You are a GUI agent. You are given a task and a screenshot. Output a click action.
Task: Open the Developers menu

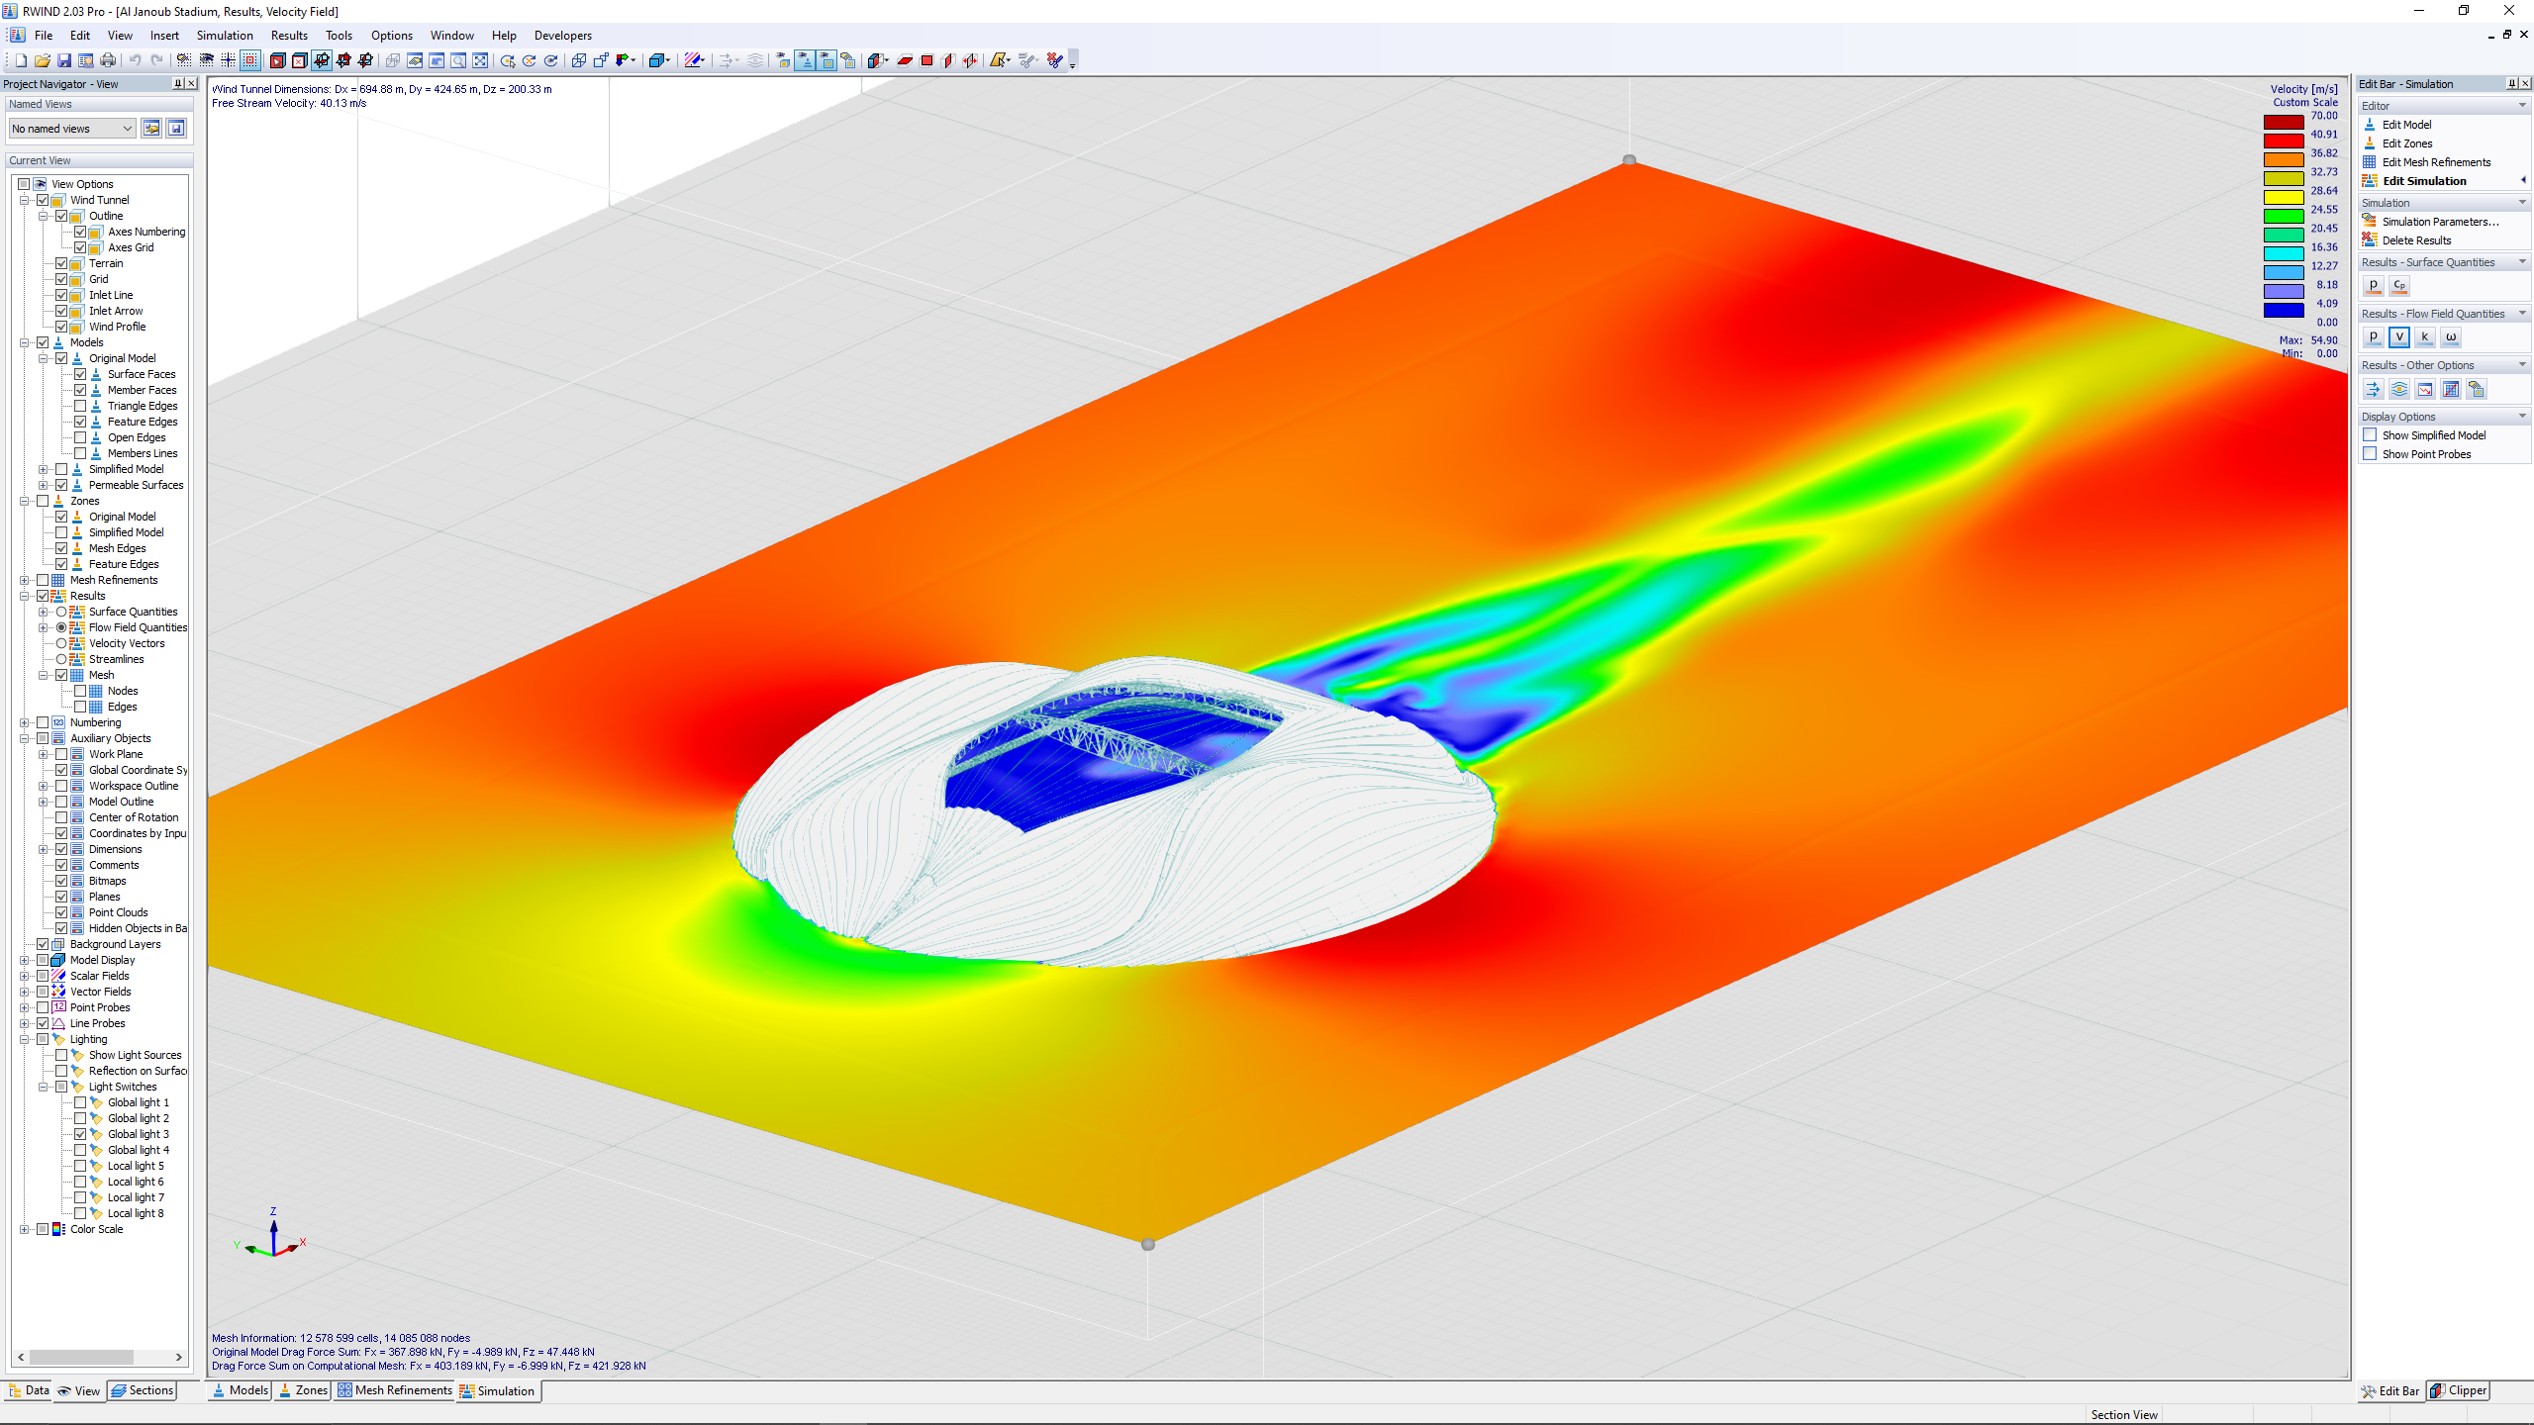click(x=562, y=36)
